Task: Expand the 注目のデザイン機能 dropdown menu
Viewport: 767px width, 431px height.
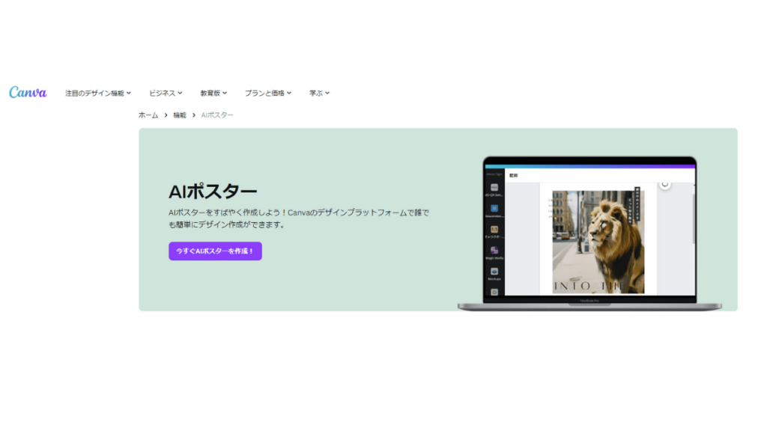Action: [x=98, y=94]
